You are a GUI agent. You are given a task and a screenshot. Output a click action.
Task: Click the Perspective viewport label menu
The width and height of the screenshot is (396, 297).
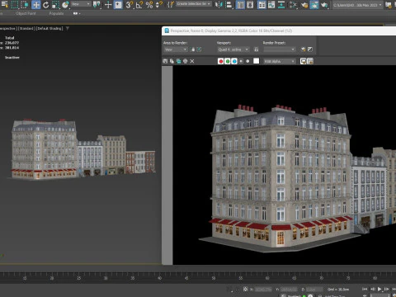pos(7,28)
